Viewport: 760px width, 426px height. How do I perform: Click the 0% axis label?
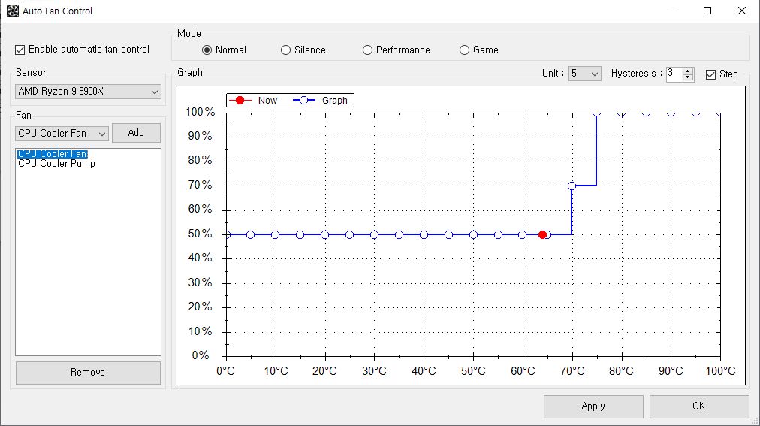coord(201,355)
